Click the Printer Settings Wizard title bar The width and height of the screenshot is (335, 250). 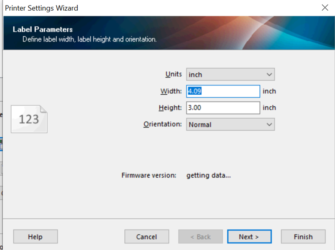click(137, 8)
